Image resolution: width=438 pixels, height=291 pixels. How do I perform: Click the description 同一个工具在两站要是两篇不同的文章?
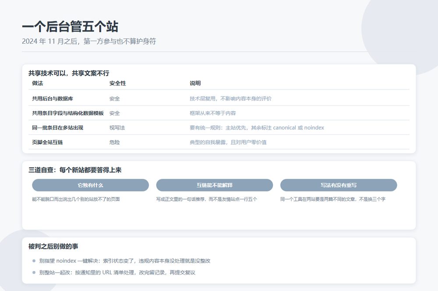pos(333,199)
